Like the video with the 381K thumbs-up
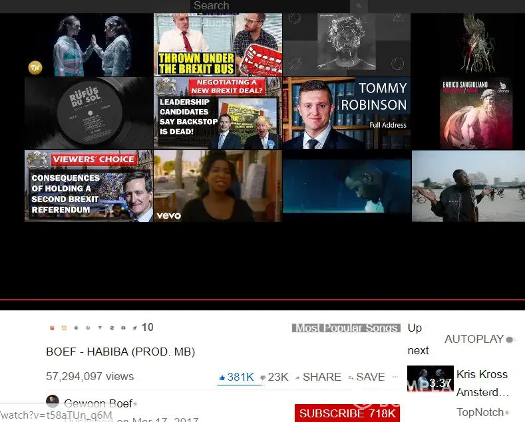The image size is (525, 422). tap(236, 377)
